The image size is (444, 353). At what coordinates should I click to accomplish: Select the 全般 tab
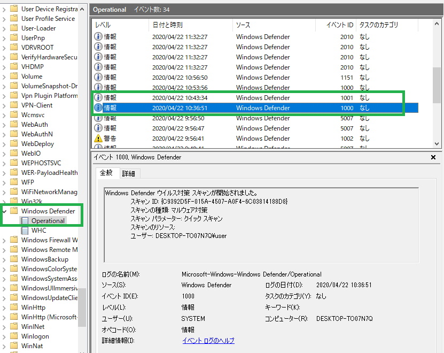point(106,173)
